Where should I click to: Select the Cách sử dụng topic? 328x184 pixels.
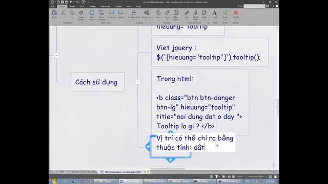(x=97, y=82)
